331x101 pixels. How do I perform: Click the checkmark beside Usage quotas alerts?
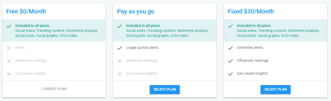pos(120,48)
